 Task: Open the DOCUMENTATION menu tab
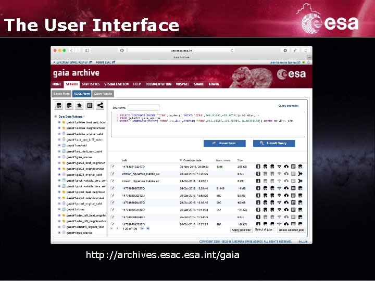point(158,84)
